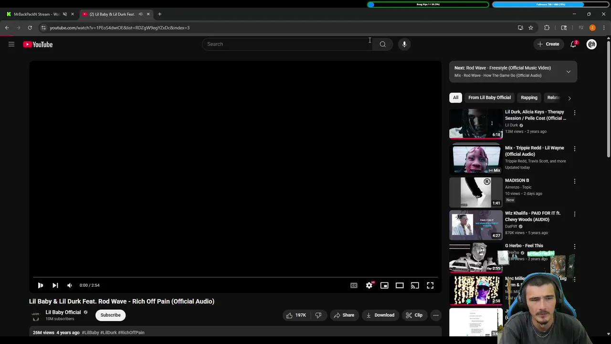Select the Related filter chip
Viewport: 611px width, 344px height.
pyautogui.click(x=553, y=97)
